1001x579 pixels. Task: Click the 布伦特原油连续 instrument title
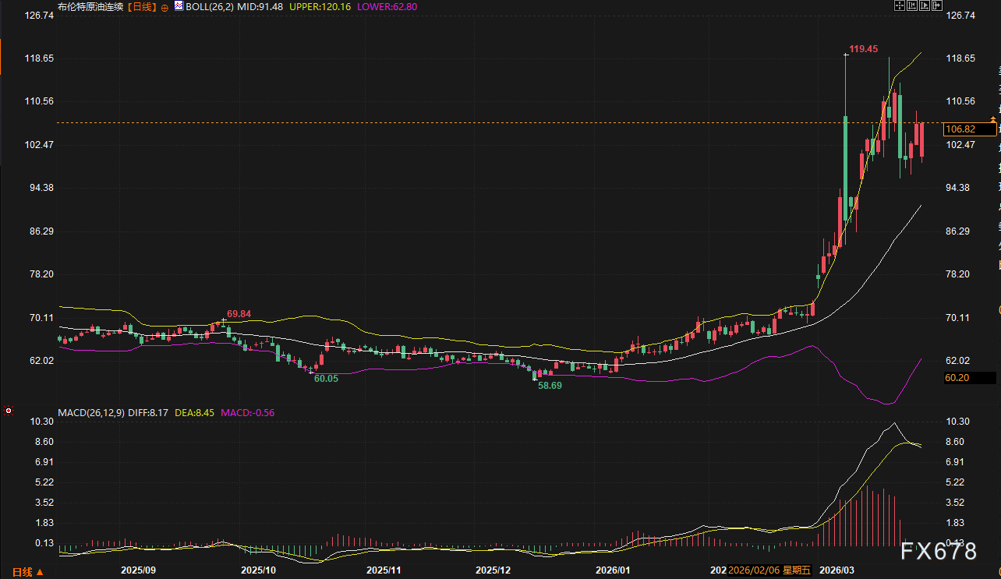click(90, 6)
